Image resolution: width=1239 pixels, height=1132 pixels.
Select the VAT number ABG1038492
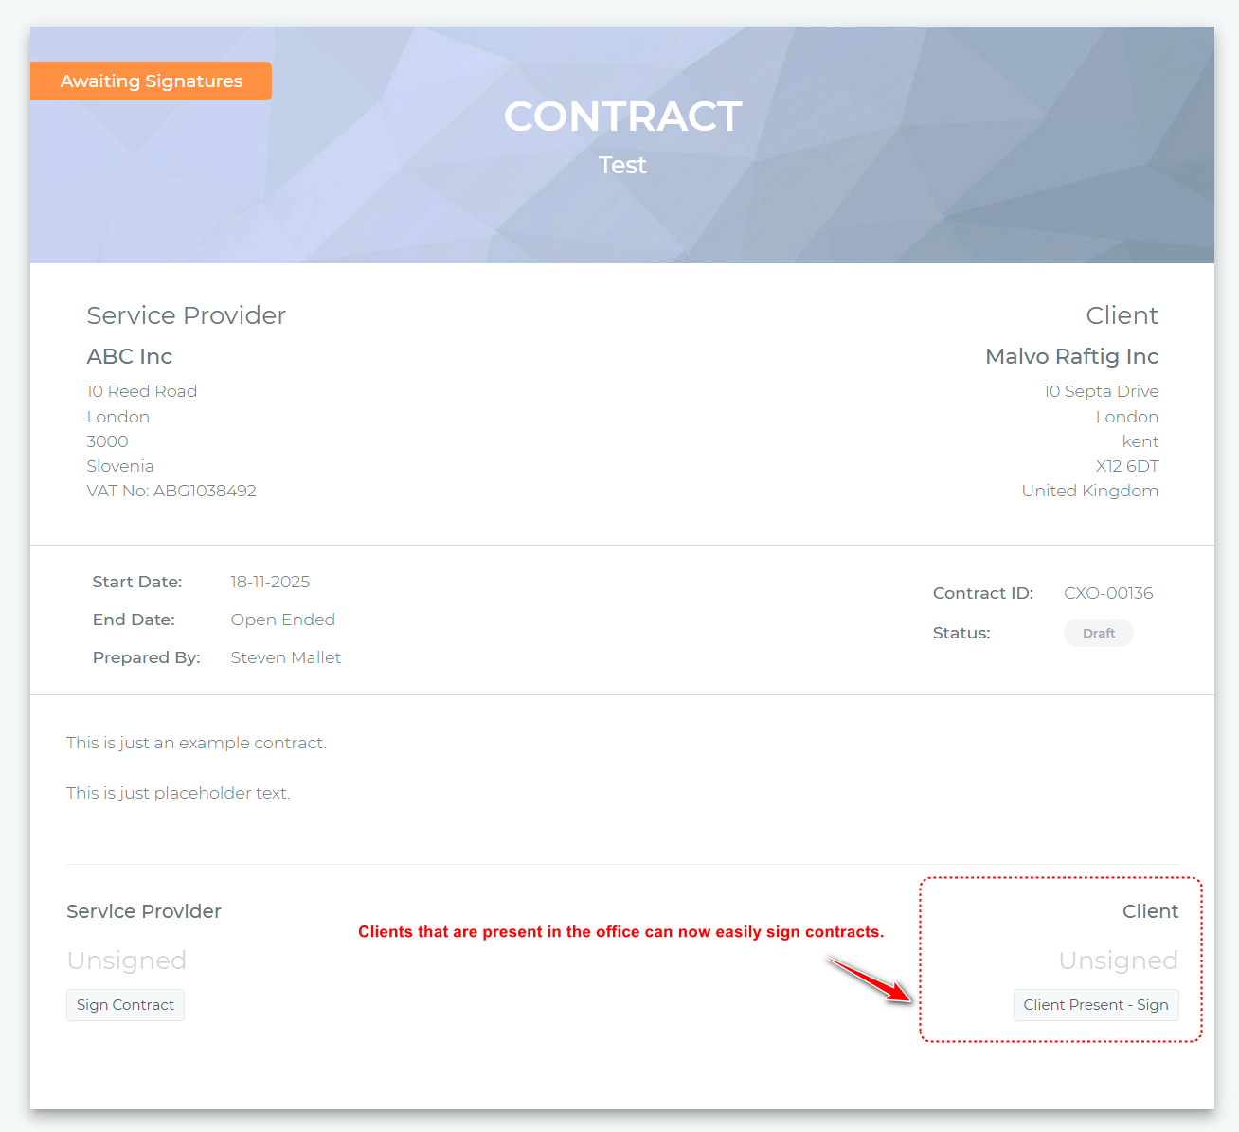click(205, 490)
